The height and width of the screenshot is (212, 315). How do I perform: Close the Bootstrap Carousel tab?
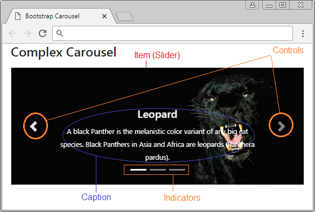(x=104, y=16)
